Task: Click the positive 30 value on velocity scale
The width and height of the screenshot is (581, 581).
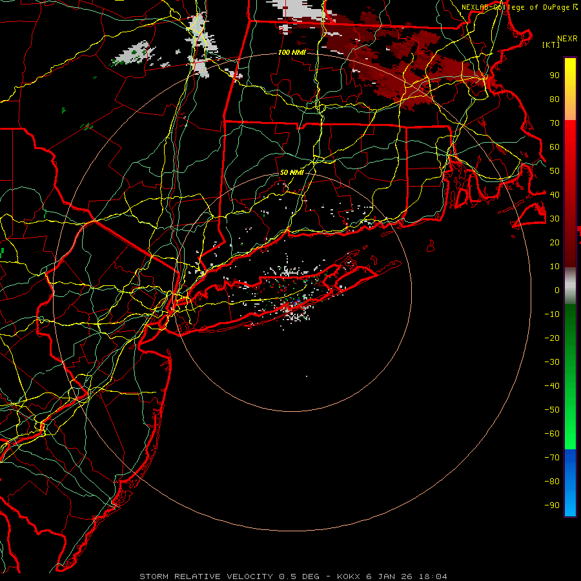Action: [x=555, y=219]
